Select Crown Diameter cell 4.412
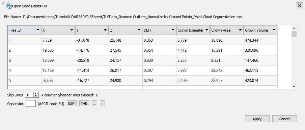 pyautogui.click(x=193, y=50)
